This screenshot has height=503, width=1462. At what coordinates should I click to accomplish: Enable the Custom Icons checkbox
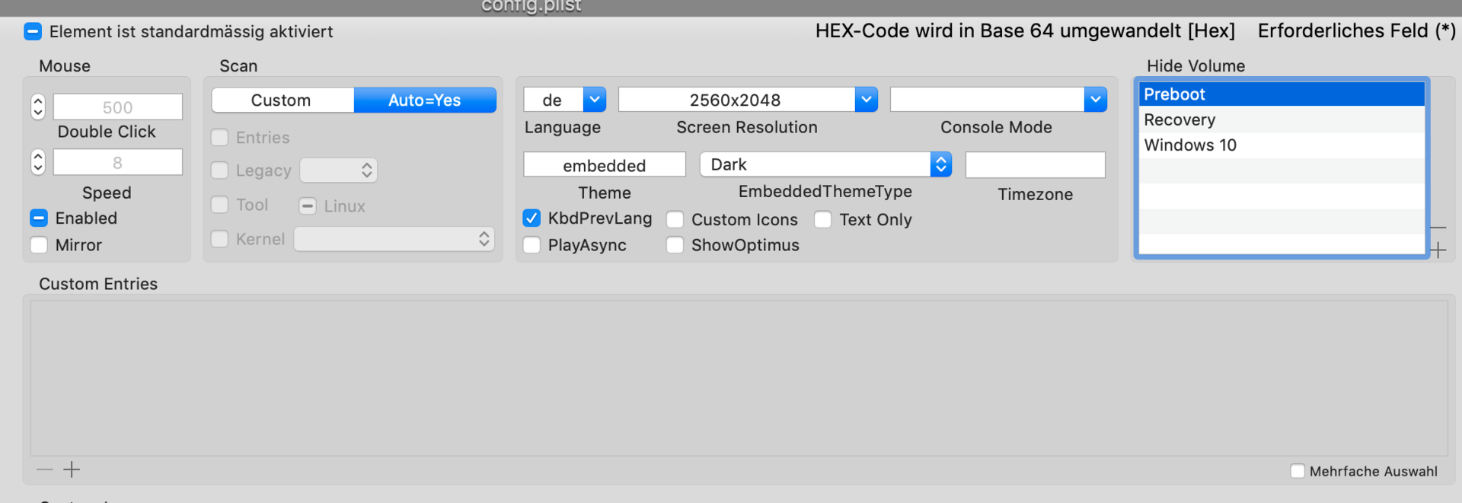pos(675,220)
